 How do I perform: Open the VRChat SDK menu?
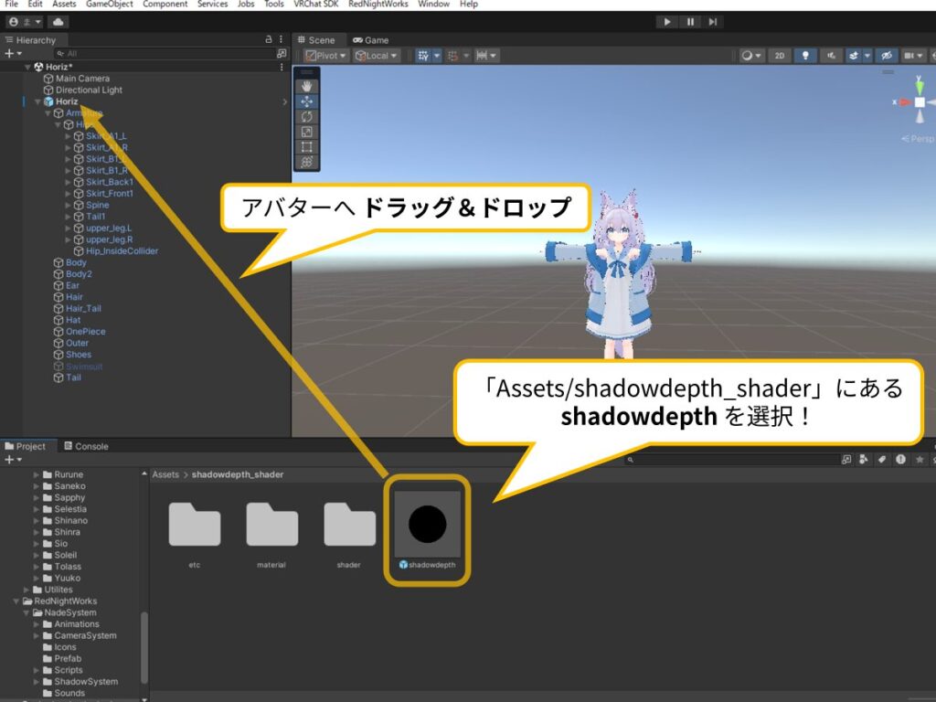314,5
